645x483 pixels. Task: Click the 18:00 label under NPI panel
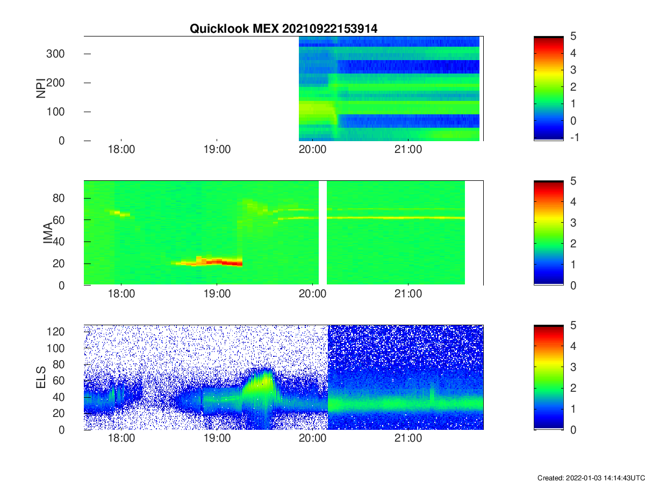pos(121,150)
